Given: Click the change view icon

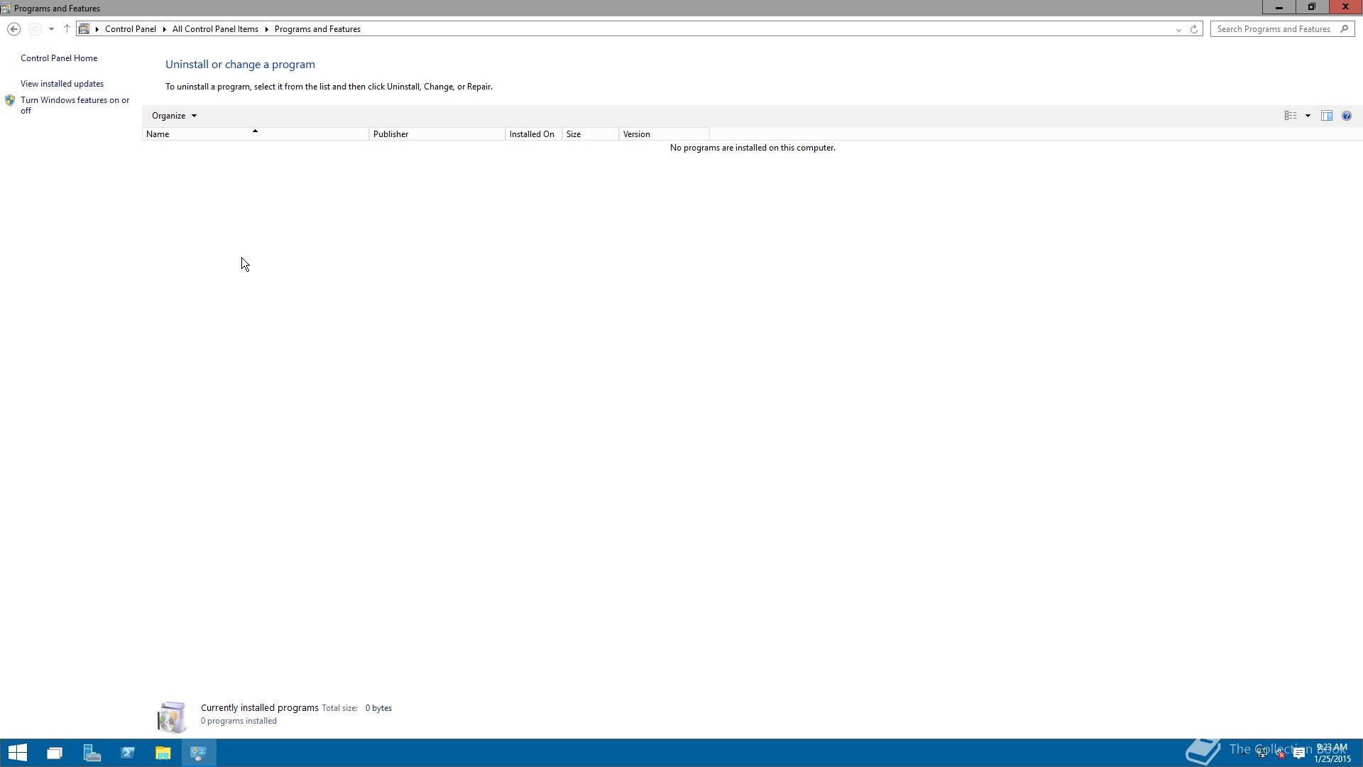Looking at the screenshot, I should tap(1291, 116).
